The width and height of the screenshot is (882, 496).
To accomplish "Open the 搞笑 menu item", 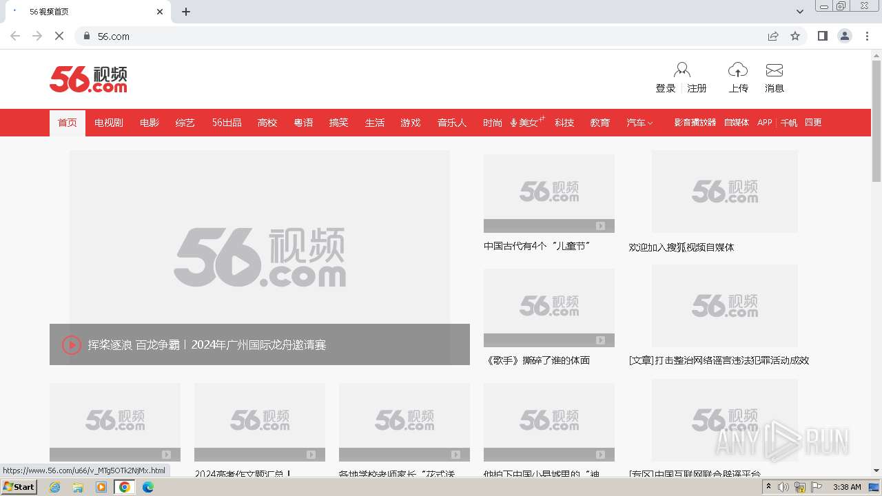I will (339, 123).
